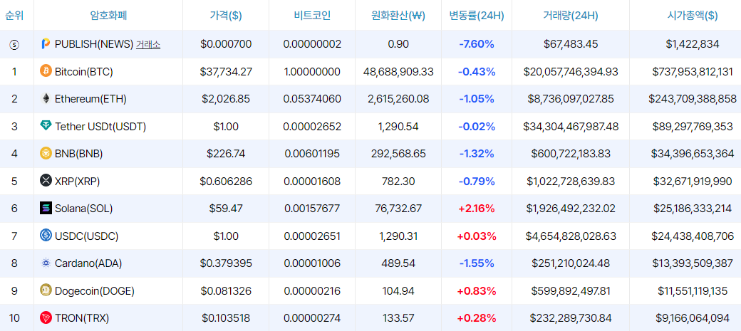The height and width of the screenshot is (331, 741).
Task: Click TRON market cap $9,166,064,094
Action: (693, 318)
